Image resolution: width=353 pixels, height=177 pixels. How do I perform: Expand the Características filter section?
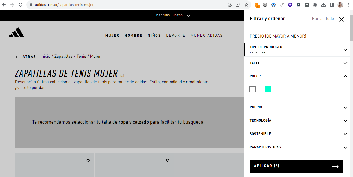coord(297,147)
